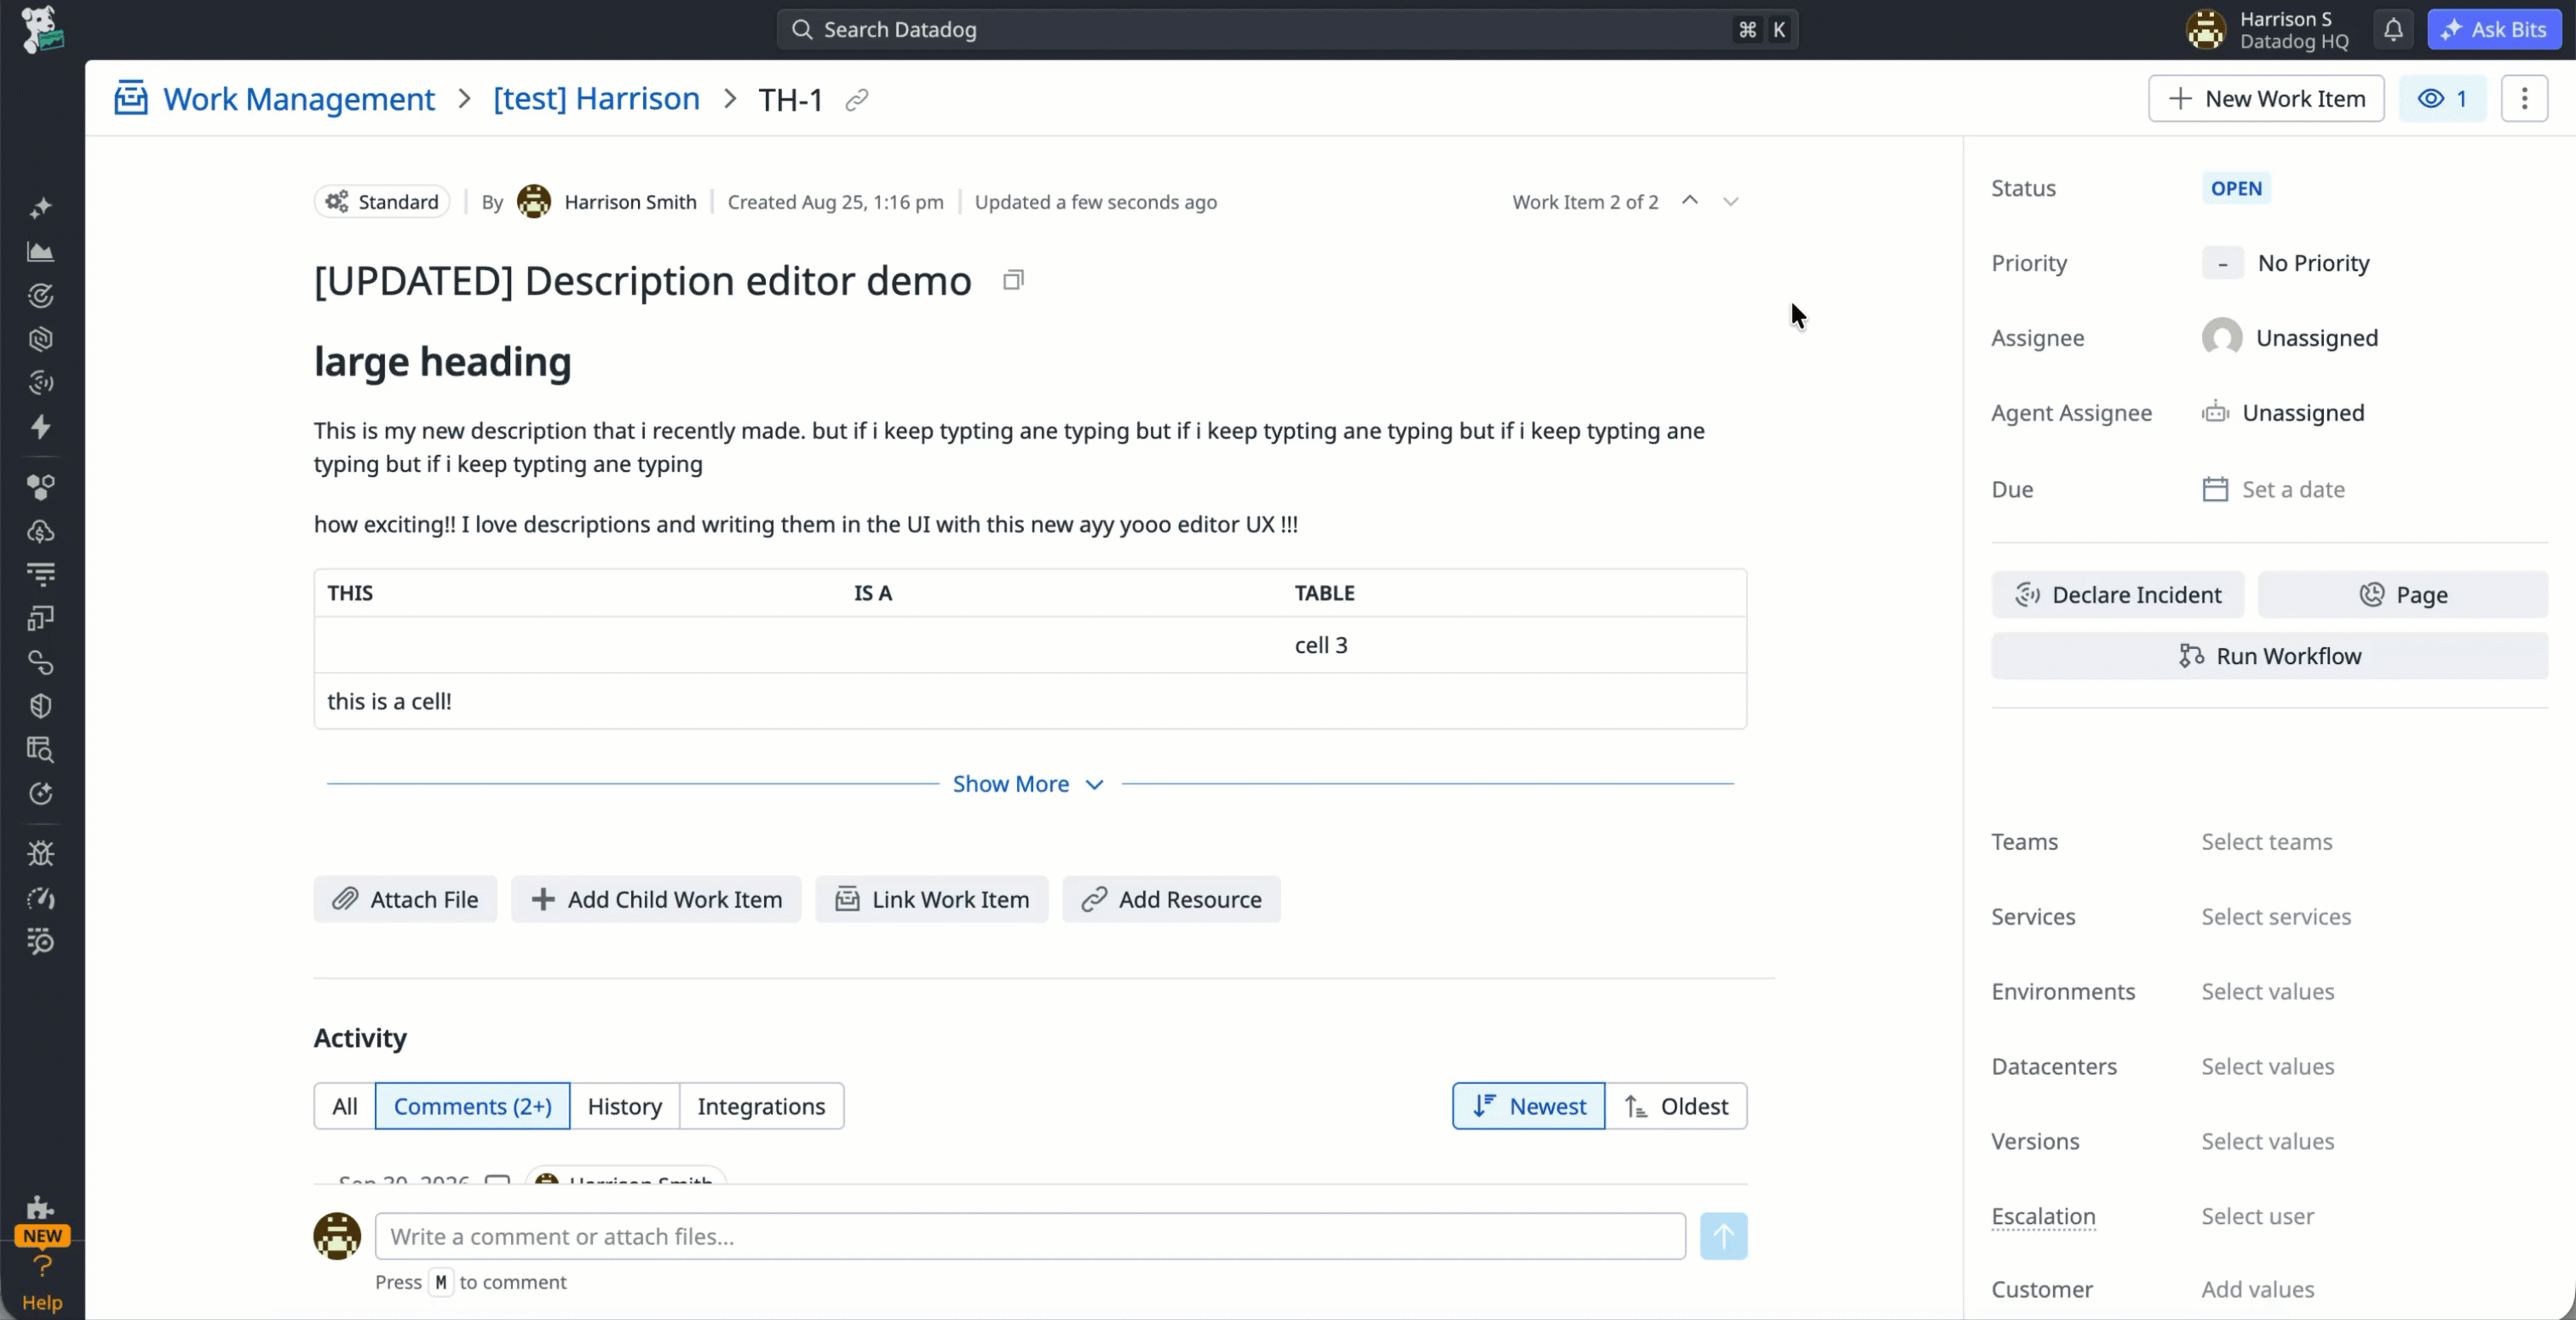This screenshot has width=2576, height=1320.
Task: Go to next work item chevron
Action: pyautogui.click(x=1731, y=201)
